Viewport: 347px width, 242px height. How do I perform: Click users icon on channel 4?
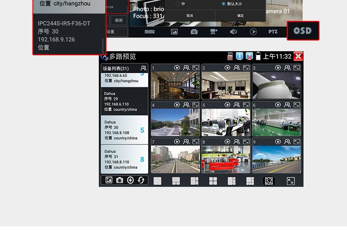click(186, 105)
